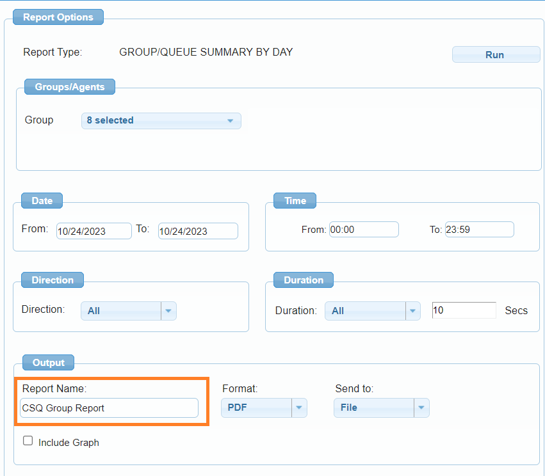The width and height of the screenshot is (545, 476).
Task: Set the Time To 23:59 field
Action: pyautogui.click(x=479, y=230)
